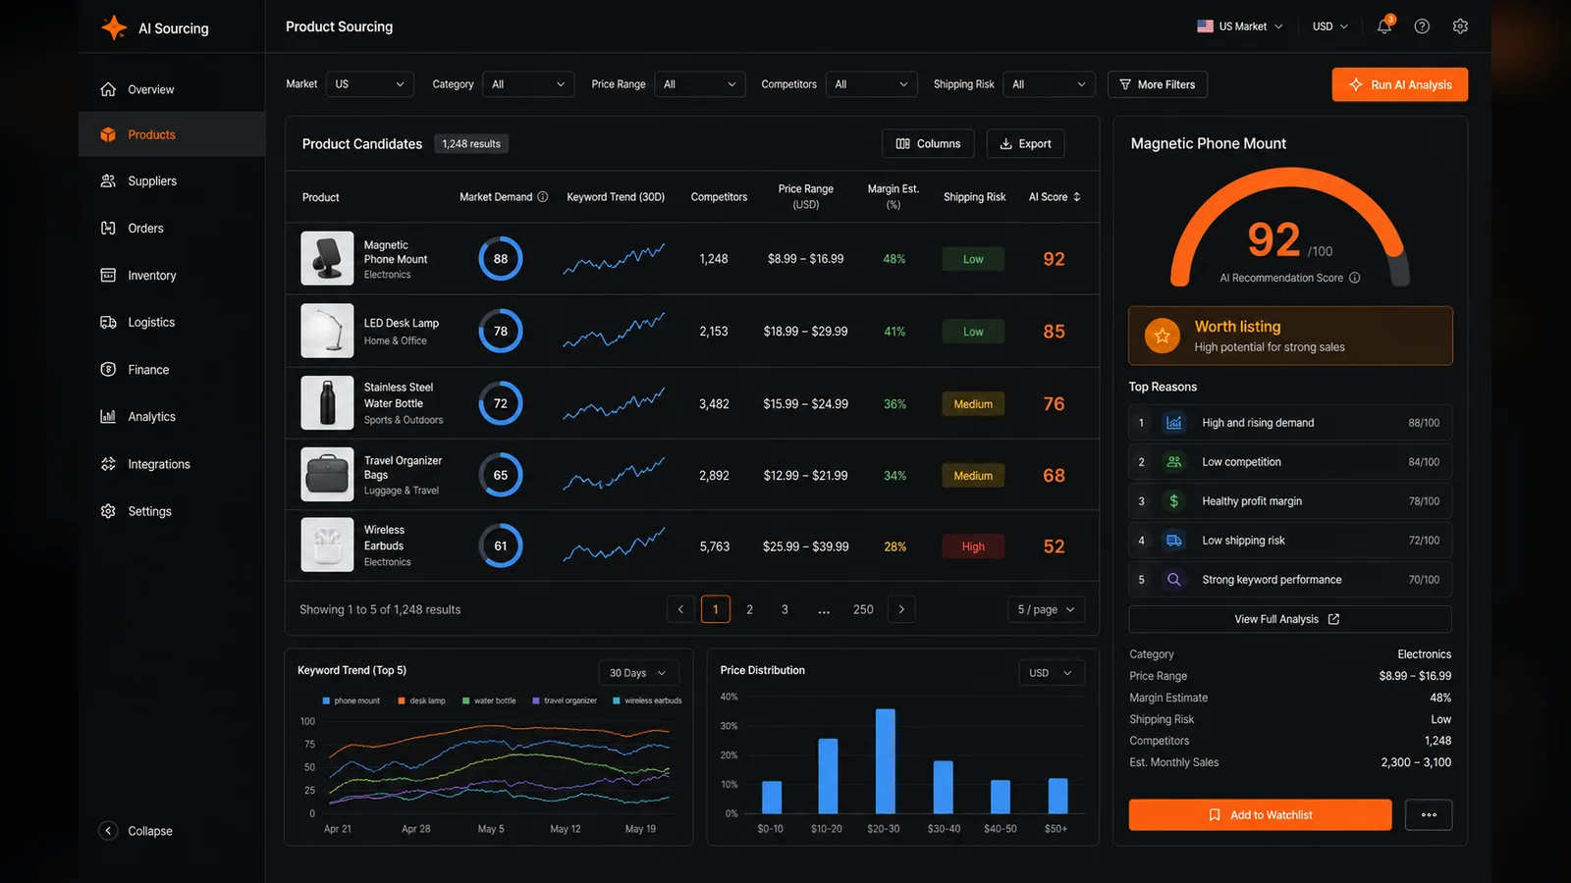Click the $15.99 – $24.99 price range cell
1571x883 pixels.
[806, 404]
